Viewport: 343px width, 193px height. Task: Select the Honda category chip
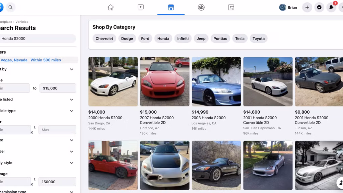pos(163,38)
